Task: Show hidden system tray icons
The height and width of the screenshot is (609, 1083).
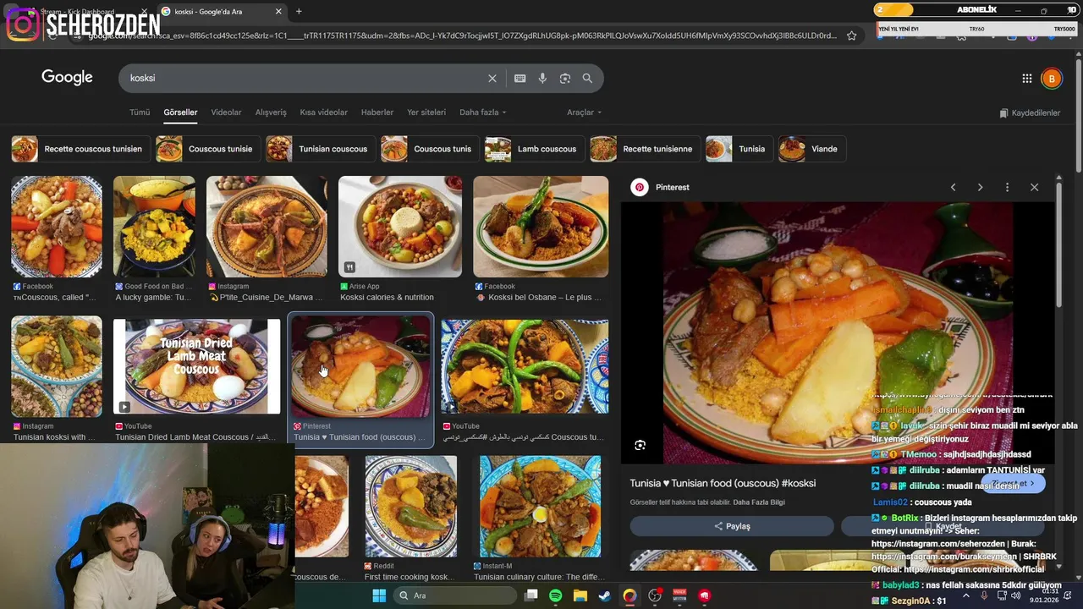Action: (x=966, y=595)
